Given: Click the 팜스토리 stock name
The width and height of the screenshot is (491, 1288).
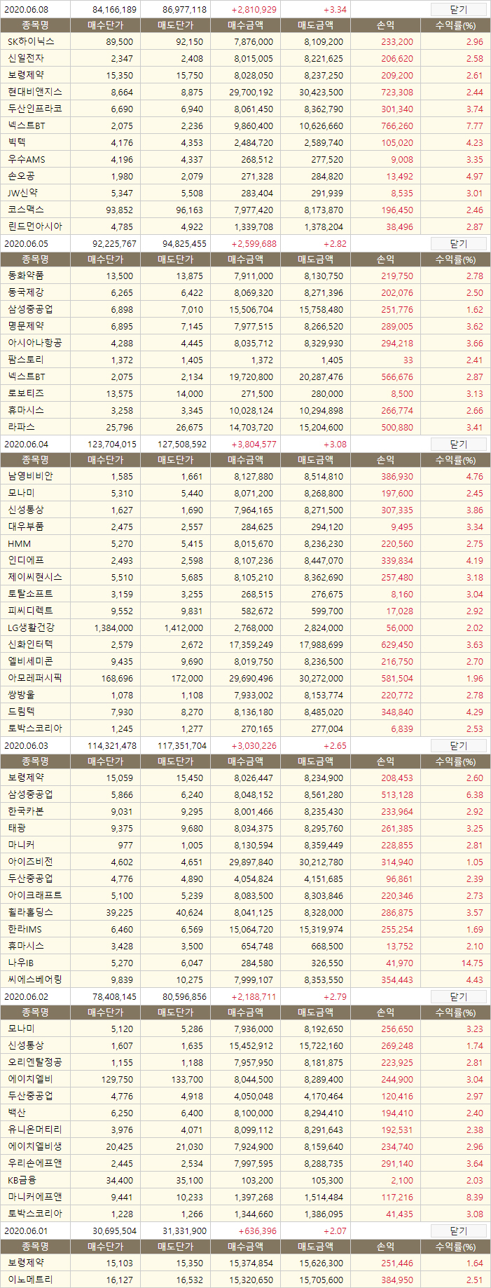Looking at the screenshot, I should click(x=26, y=360).
